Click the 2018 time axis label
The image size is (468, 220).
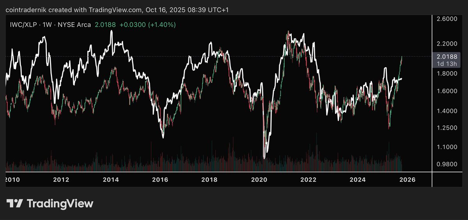pos(209,180)
